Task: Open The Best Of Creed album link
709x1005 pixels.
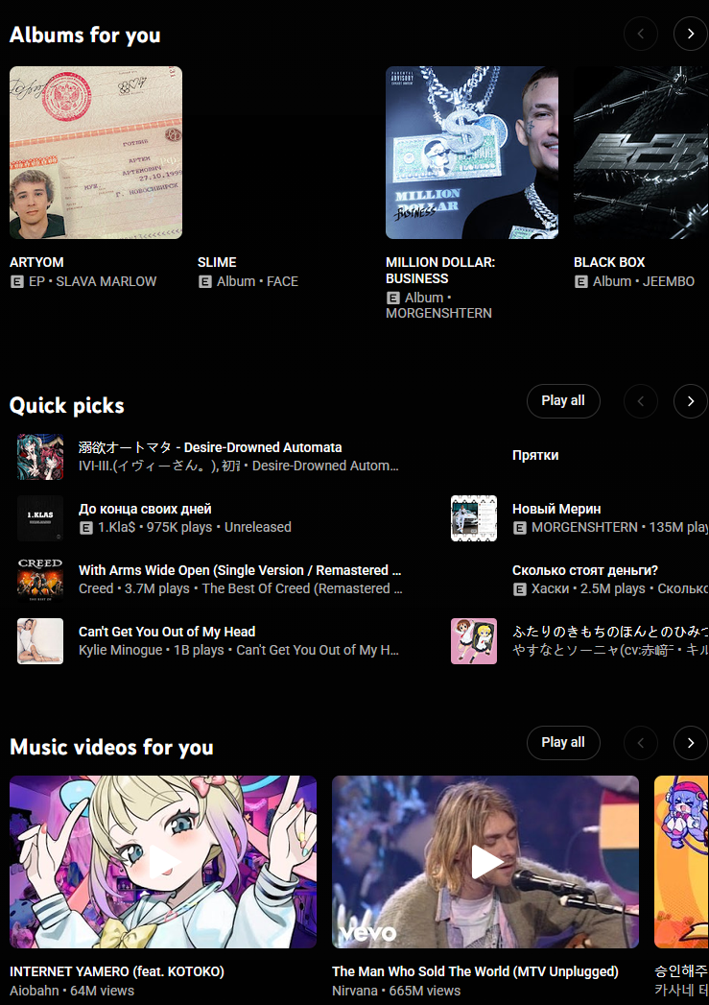Action: pos(302,588)
